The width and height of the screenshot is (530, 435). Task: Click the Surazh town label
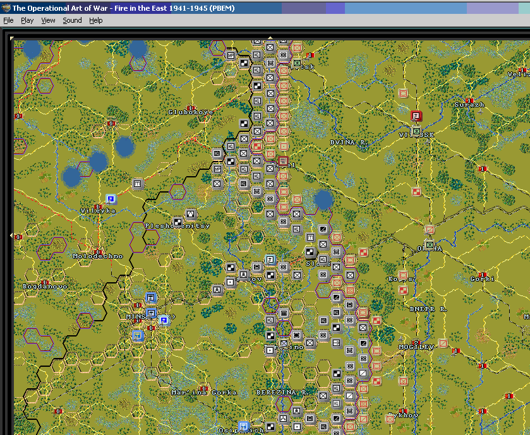point(469,105)
